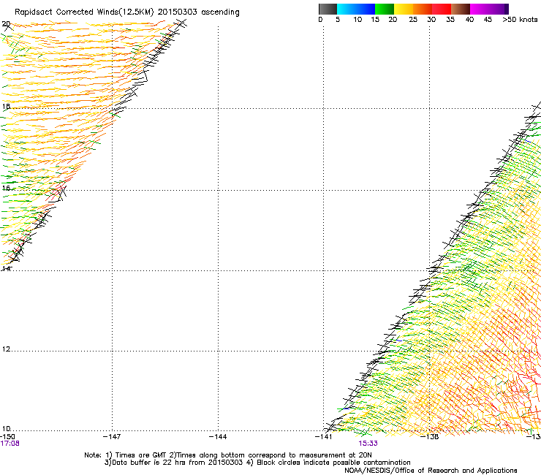The image size is (541, 475).
Task: Click the yellow 20-25 knots color band
Action: (x=404, y=9)
